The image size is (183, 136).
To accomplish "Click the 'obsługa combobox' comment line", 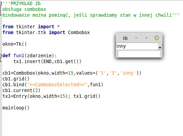I will point(24,9).
